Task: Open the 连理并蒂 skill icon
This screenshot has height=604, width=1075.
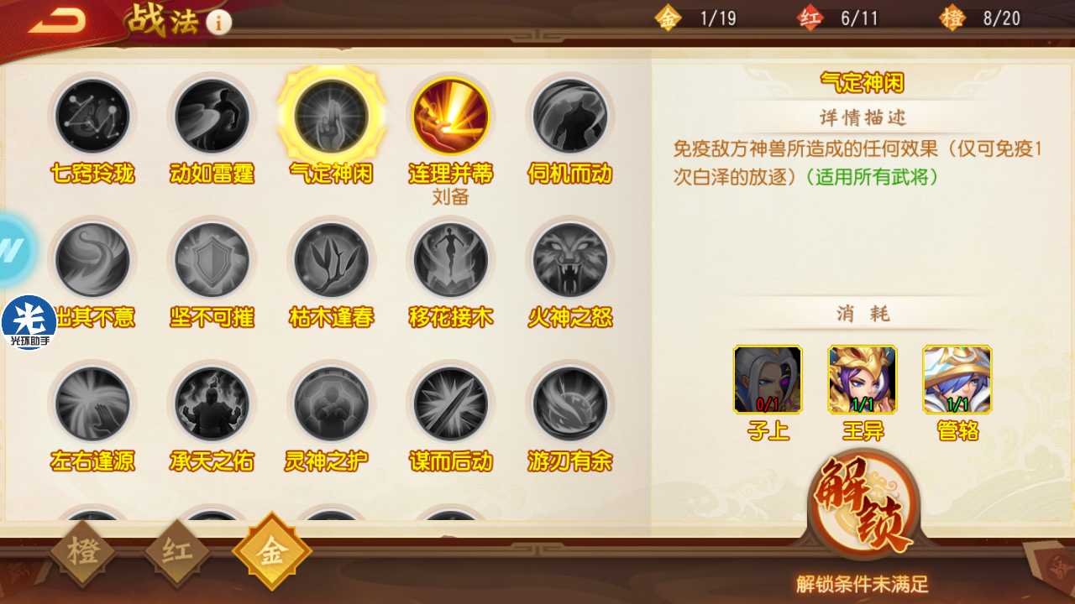Action: (450, 117)
